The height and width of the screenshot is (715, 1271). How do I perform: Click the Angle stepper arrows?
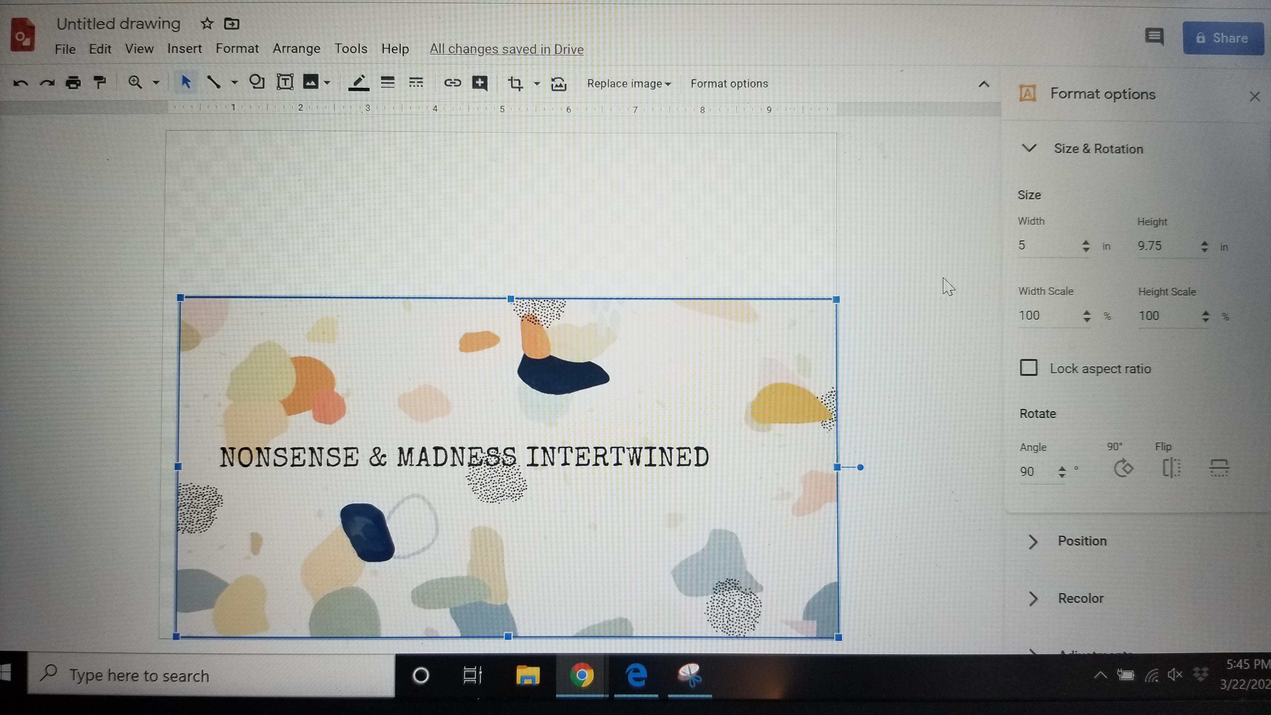click(1062, 472)
